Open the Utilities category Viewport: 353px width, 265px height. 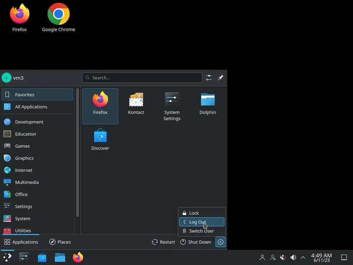(x=37, y=230)
